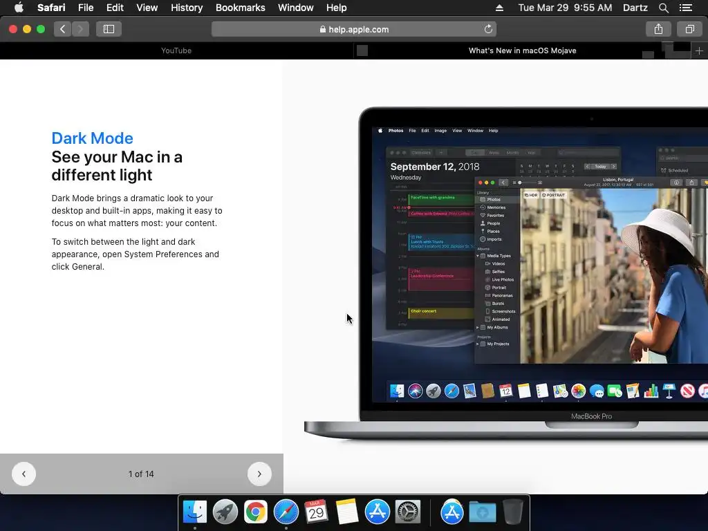Viewport: 708px width, 531px height.
Task: Open Google Chrome from the Dock
Action: [x=256, y=512]
